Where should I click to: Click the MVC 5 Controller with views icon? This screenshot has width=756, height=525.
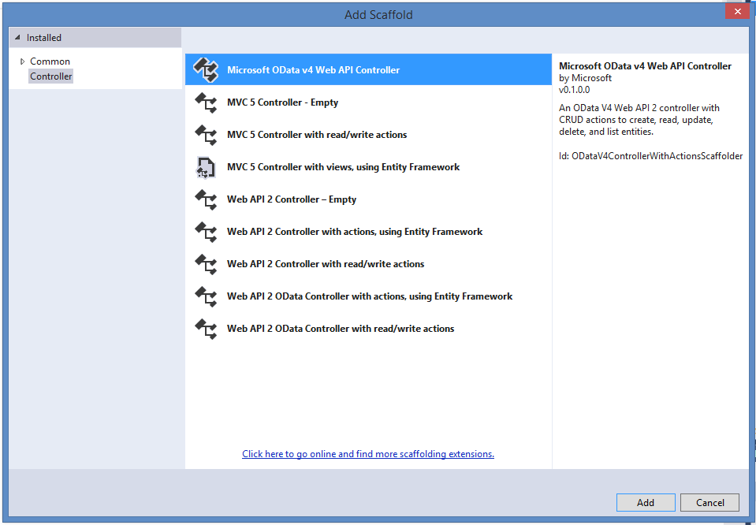click(x=206, y=167)
